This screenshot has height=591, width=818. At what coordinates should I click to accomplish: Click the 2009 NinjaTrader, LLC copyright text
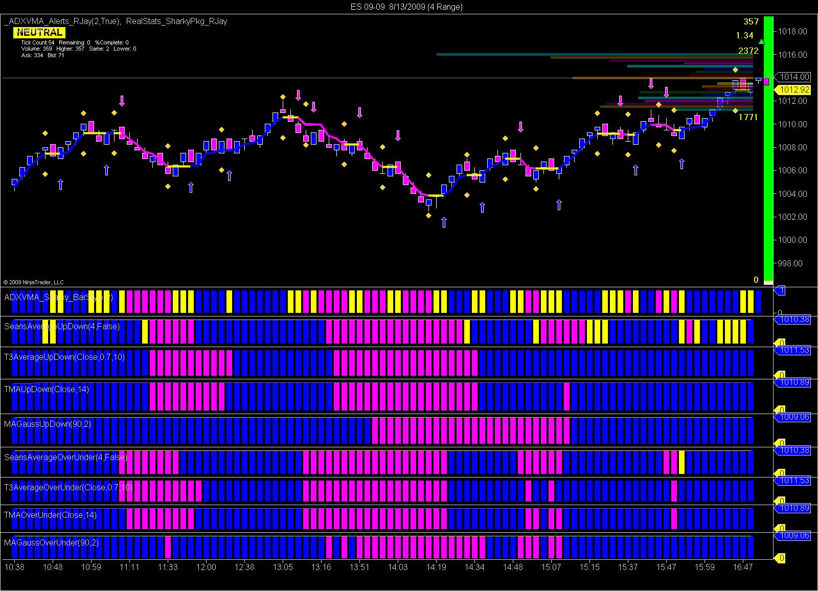coord(33,282)
